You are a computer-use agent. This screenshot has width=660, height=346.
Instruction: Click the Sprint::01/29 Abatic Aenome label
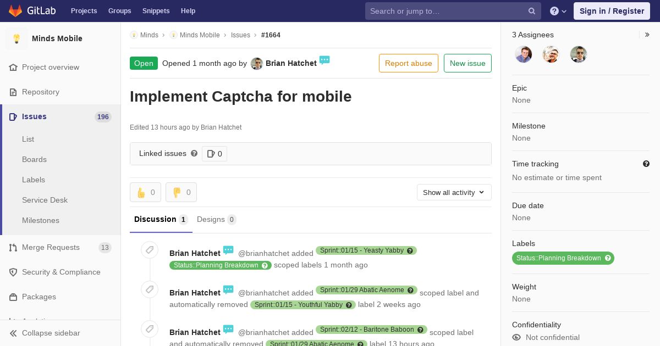pyautogui.click(x=362, y=290)
